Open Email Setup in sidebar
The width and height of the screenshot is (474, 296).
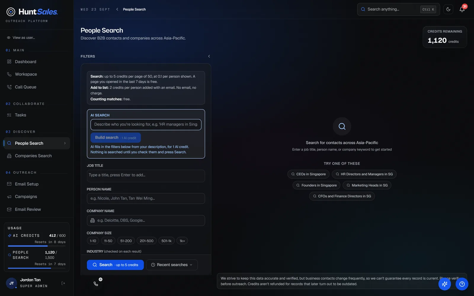click(x=37, y=184)
